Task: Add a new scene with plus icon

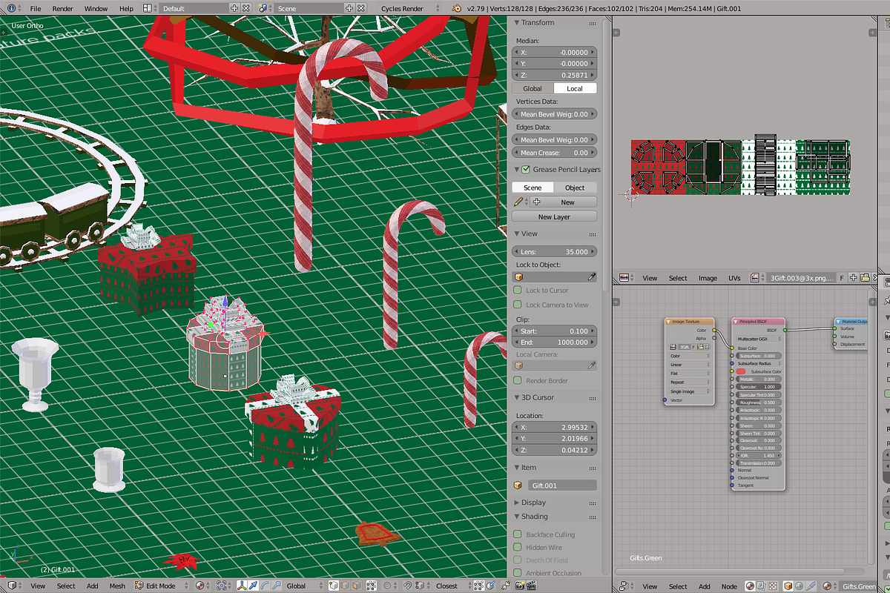Action: point(349,8)
